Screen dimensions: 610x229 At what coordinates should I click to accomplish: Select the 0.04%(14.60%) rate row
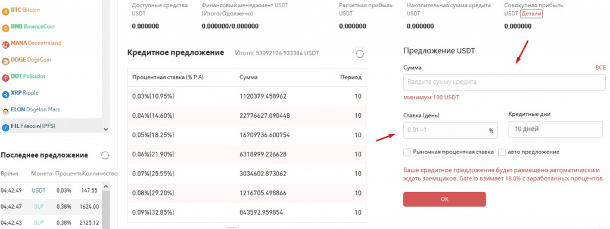247,115
